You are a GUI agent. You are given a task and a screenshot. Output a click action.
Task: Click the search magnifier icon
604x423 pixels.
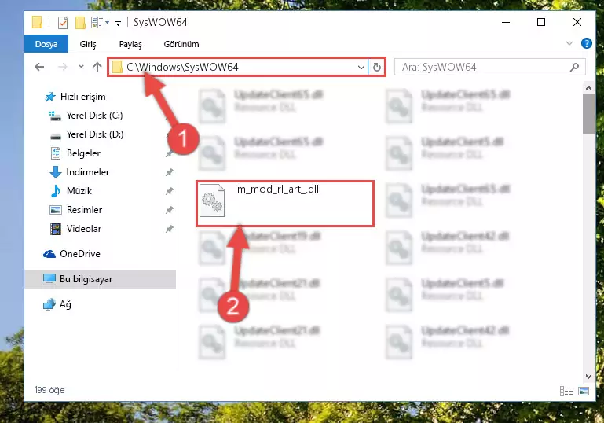coord(574,67)
